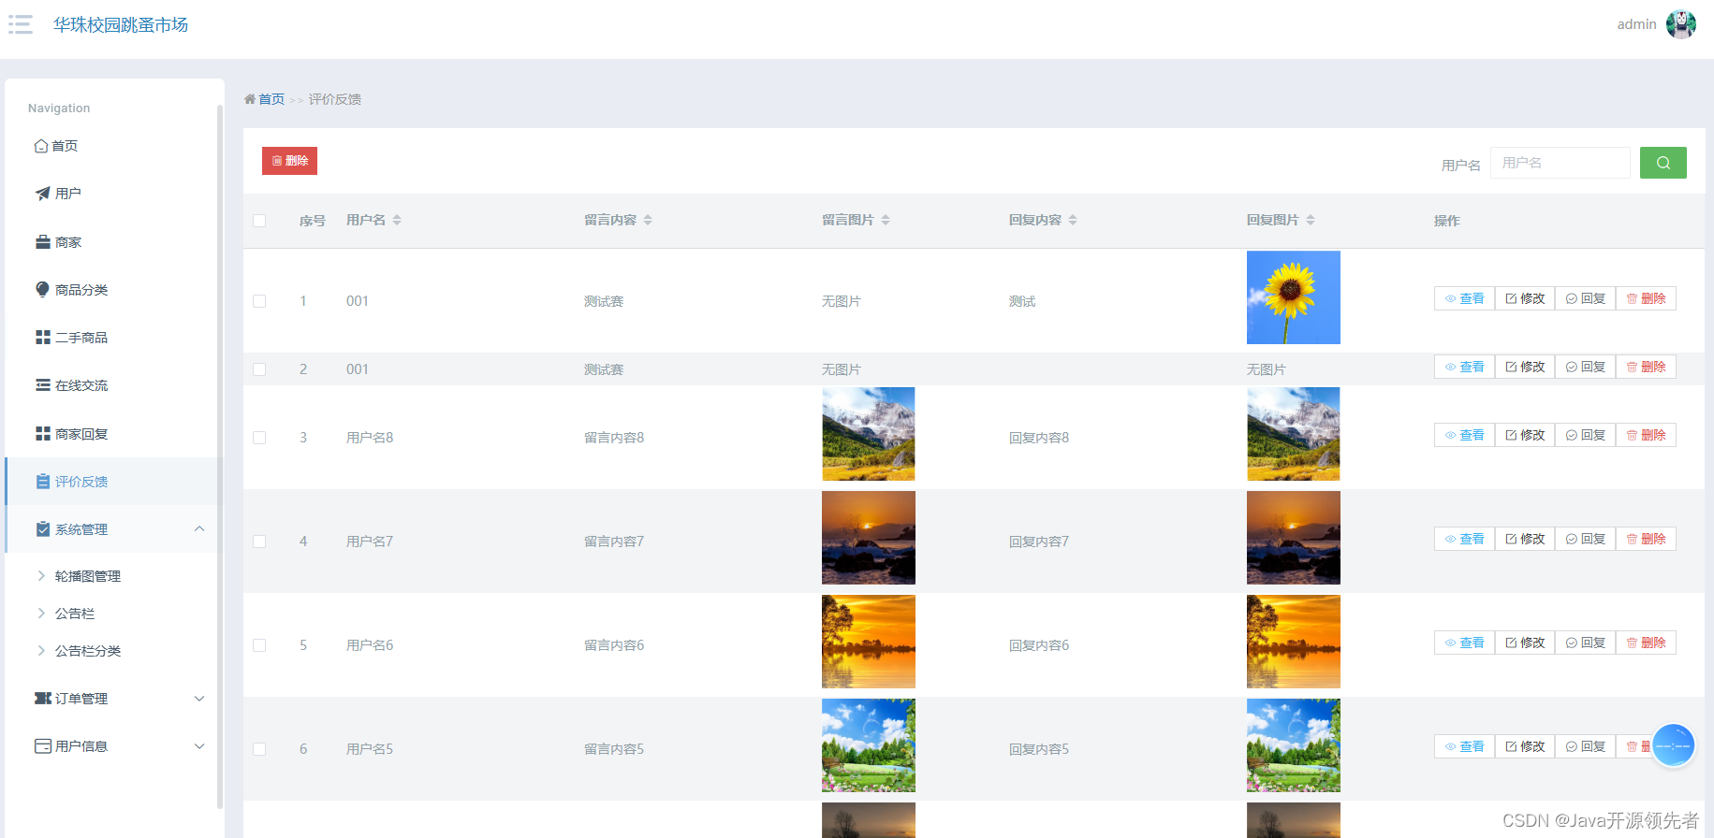Viewport: 1714px width, 838px height.
Task: Go to 商家回复 in sidebar
Action: click(81, 434)
